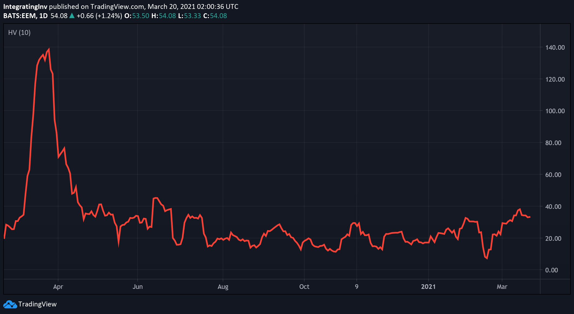The width and height of the screenshot is (574, 314).
Task: Click the 140.00 price scale label
Action: 555,48
